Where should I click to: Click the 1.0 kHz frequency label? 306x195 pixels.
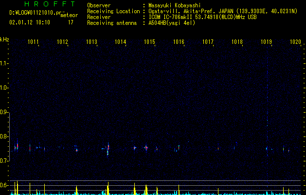point(4,88)
